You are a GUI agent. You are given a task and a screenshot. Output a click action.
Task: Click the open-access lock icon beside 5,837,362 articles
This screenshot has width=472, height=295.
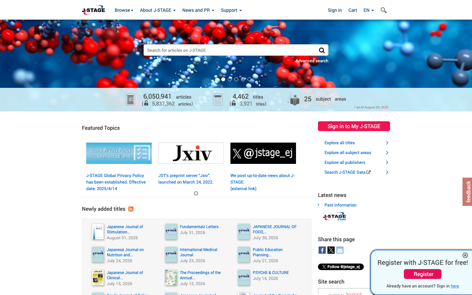pos(146,103)
